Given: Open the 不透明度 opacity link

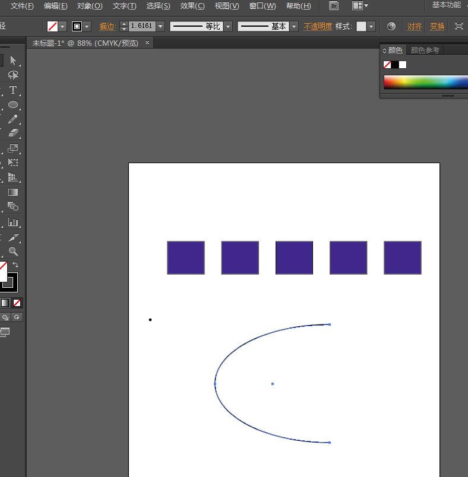Looking at the screenshot, I should click(x=318, y=27).
